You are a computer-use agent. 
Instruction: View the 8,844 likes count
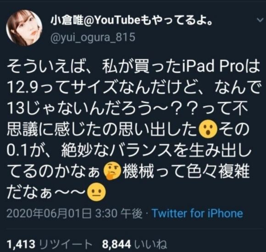pos(116,244)
